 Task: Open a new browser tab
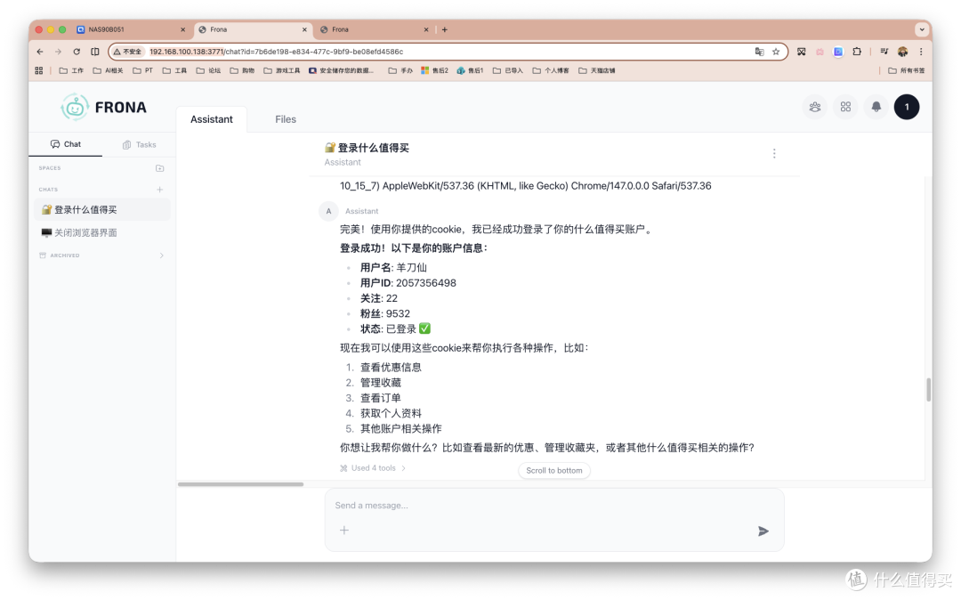point(444,29)
